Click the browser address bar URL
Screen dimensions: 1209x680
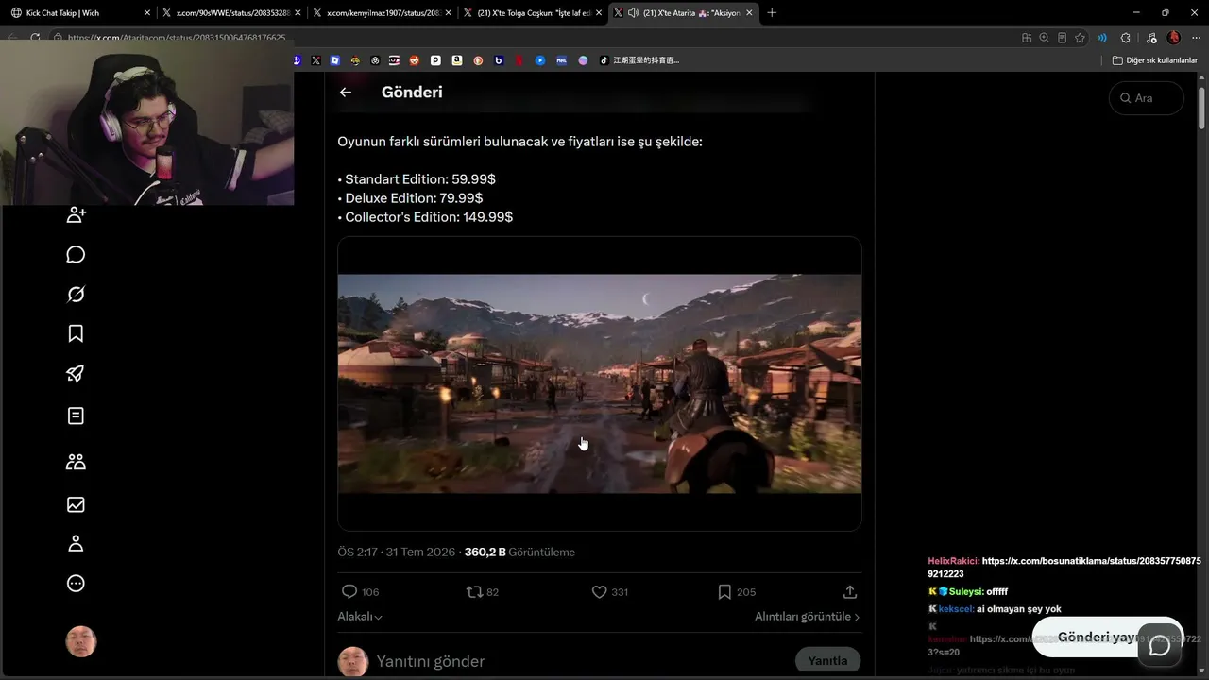tap(177, 38)
